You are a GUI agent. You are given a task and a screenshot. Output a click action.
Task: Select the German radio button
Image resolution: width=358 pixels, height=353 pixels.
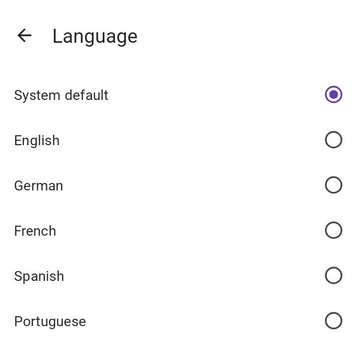coord(333,185)
